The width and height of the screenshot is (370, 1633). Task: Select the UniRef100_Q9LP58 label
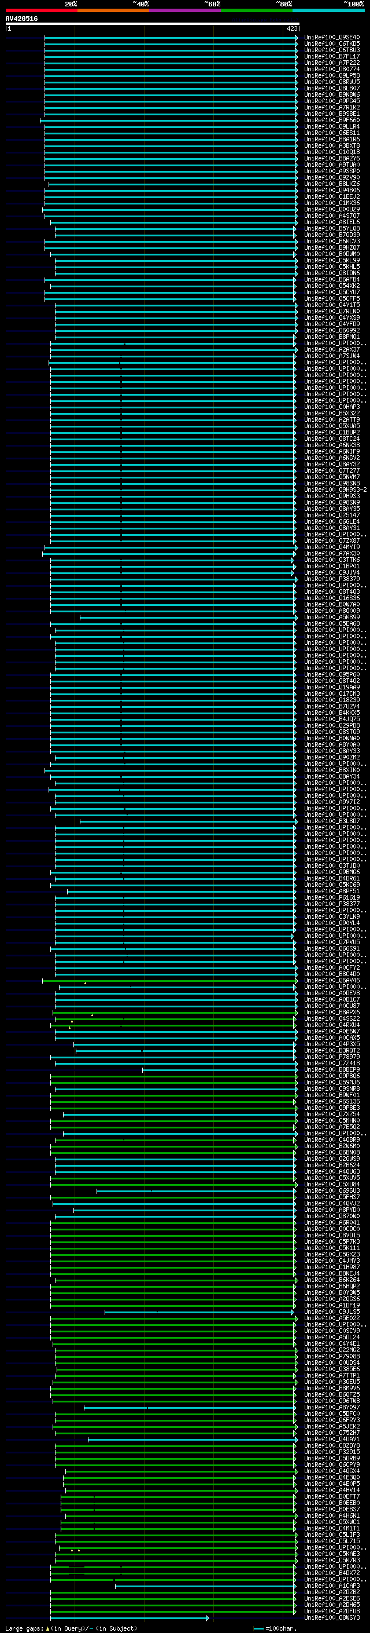click(331, 75)
